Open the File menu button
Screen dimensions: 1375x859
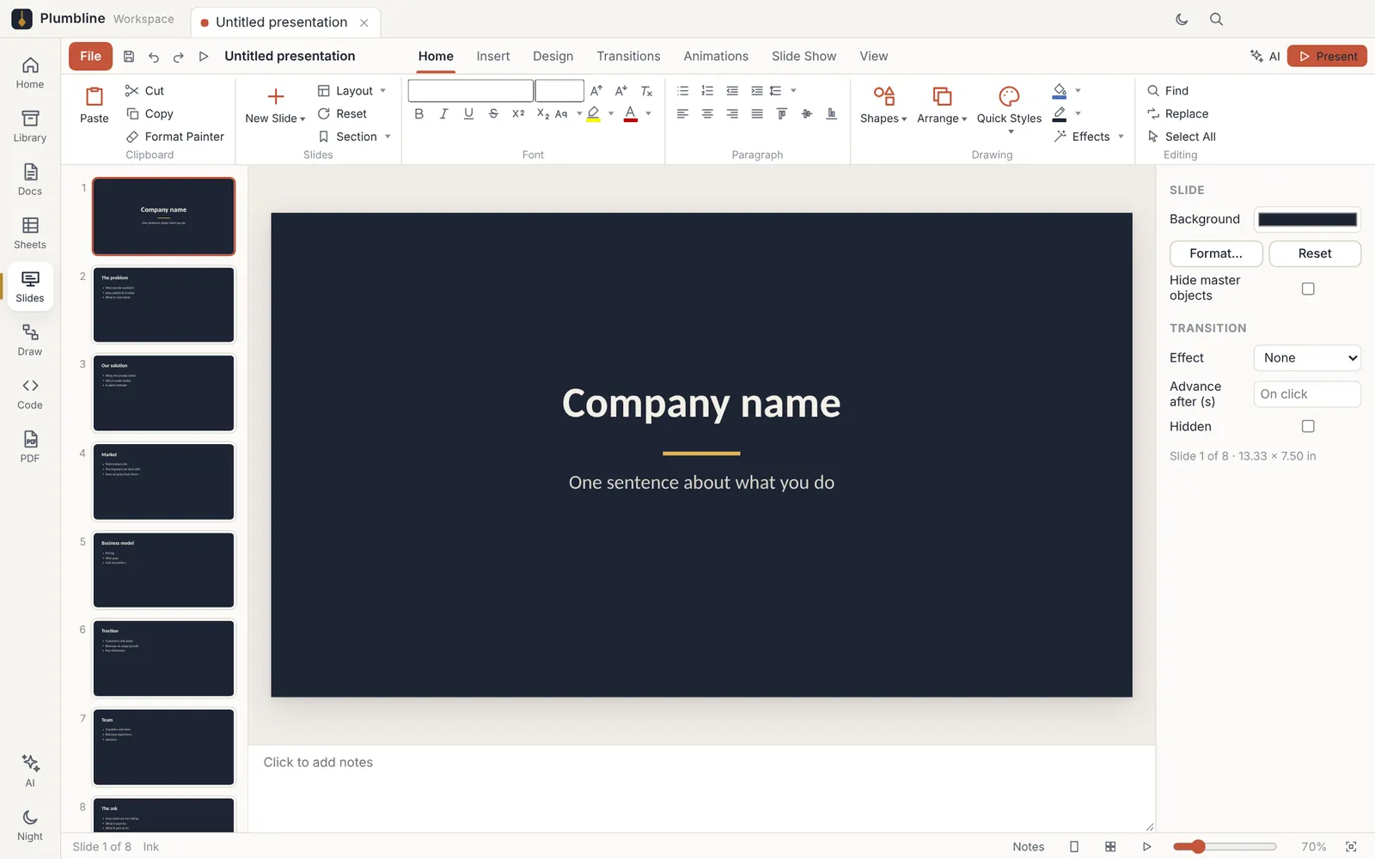pyautogui.click(x=90, y=56)
